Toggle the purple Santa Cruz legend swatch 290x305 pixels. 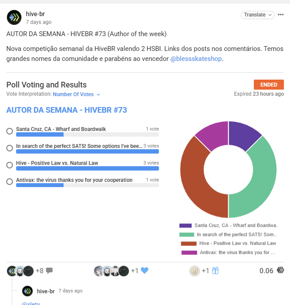(185, 225)
